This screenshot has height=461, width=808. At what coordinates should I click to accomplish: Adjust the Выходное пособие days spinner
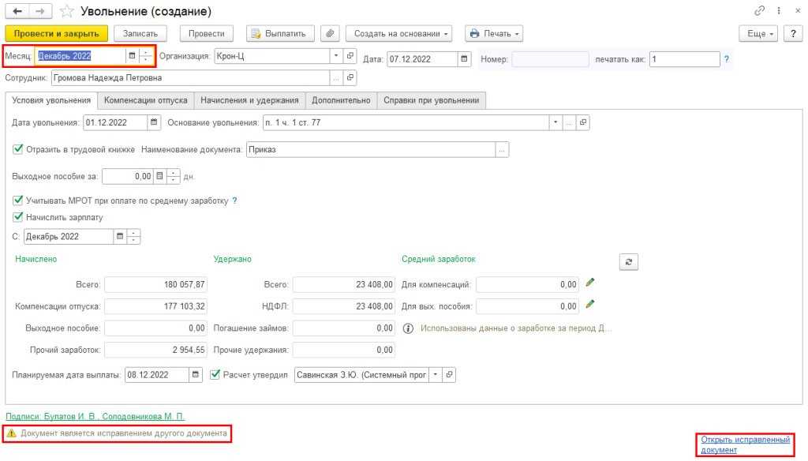[174, 176]
